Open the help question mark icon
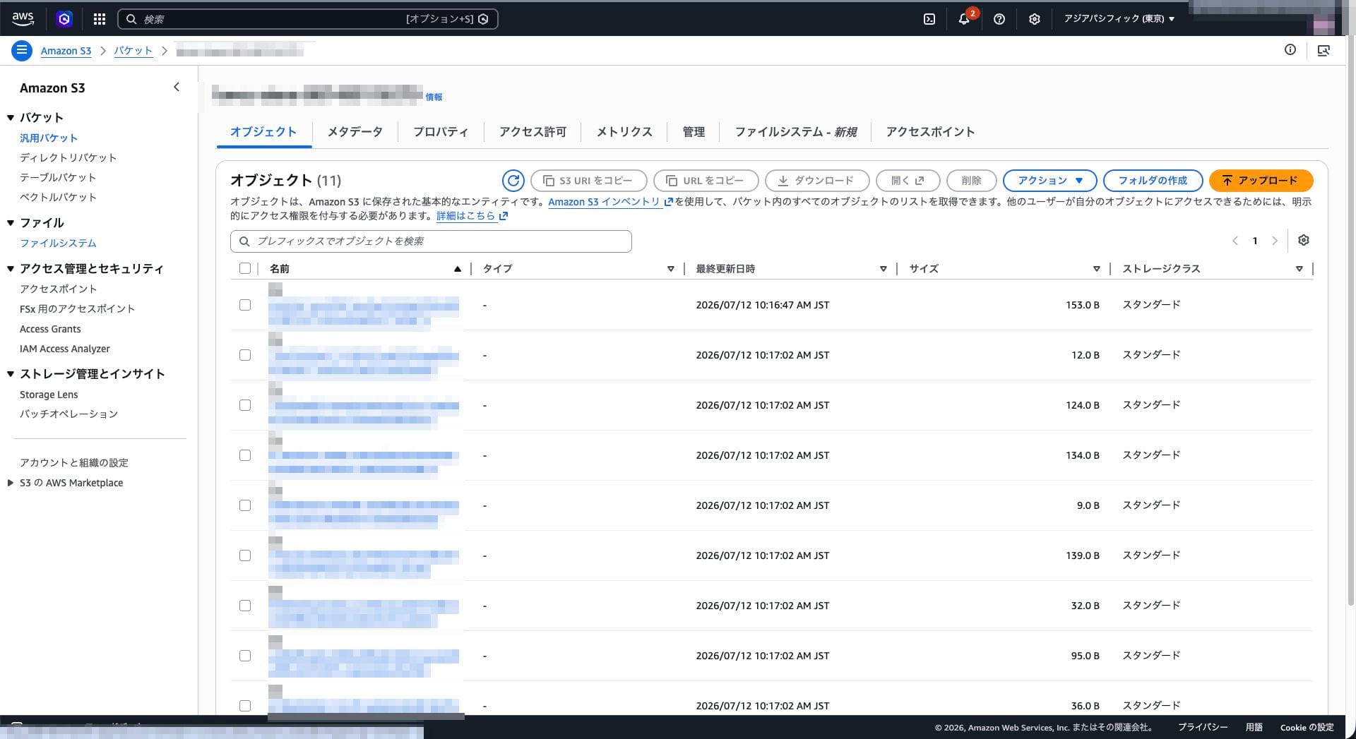The image size is (1356, 739). [999, 19]
